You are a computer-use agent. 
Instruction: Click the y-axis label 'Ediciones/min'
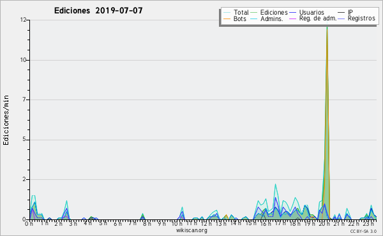pyautogui.click(x=6, y=120)
